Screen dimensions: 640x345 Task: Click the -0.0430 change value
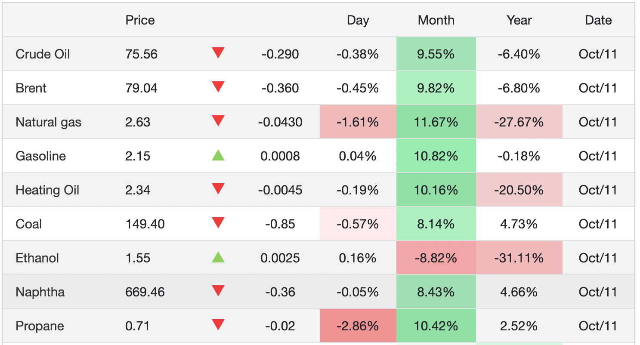[x=280, y=122]
